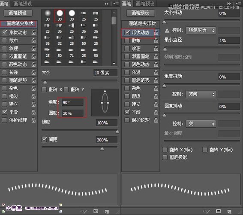Select 双重画笔 option in right panel
The image size is (243, 215).
pos(141,56)
